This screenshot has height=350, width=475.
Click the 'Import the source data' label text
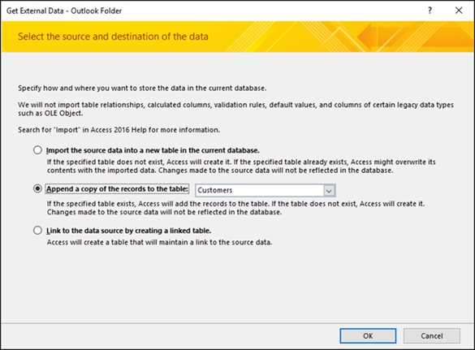pyautogui.click(x=153, y=150)
